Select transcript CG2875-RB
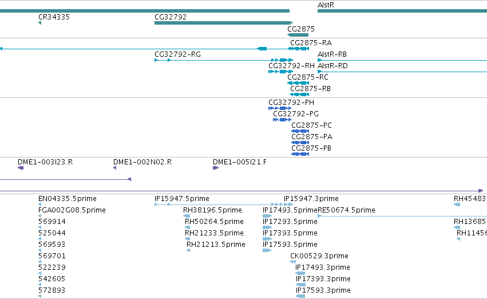 pos(300,95)
